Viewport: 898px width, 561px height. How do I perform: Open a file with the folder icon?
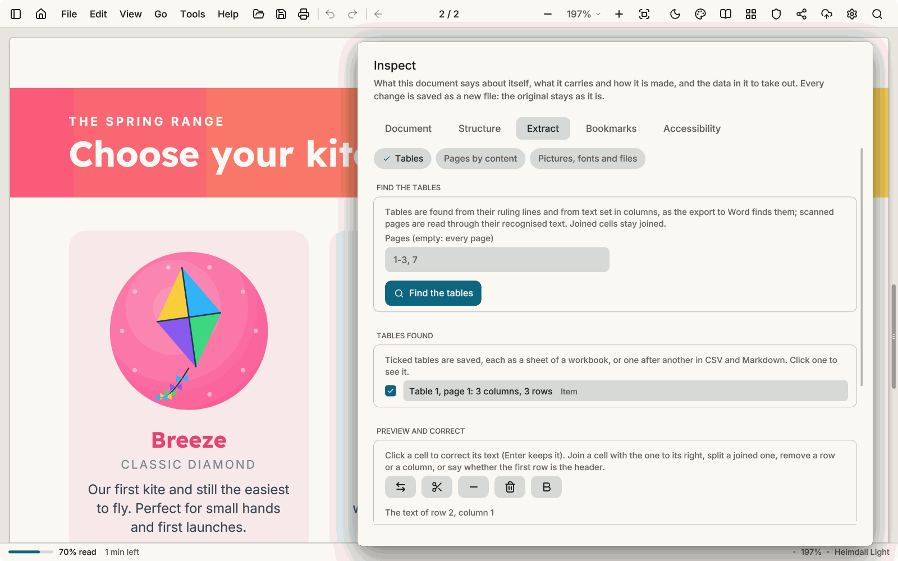pyautogui.click(x=259, y=14)
